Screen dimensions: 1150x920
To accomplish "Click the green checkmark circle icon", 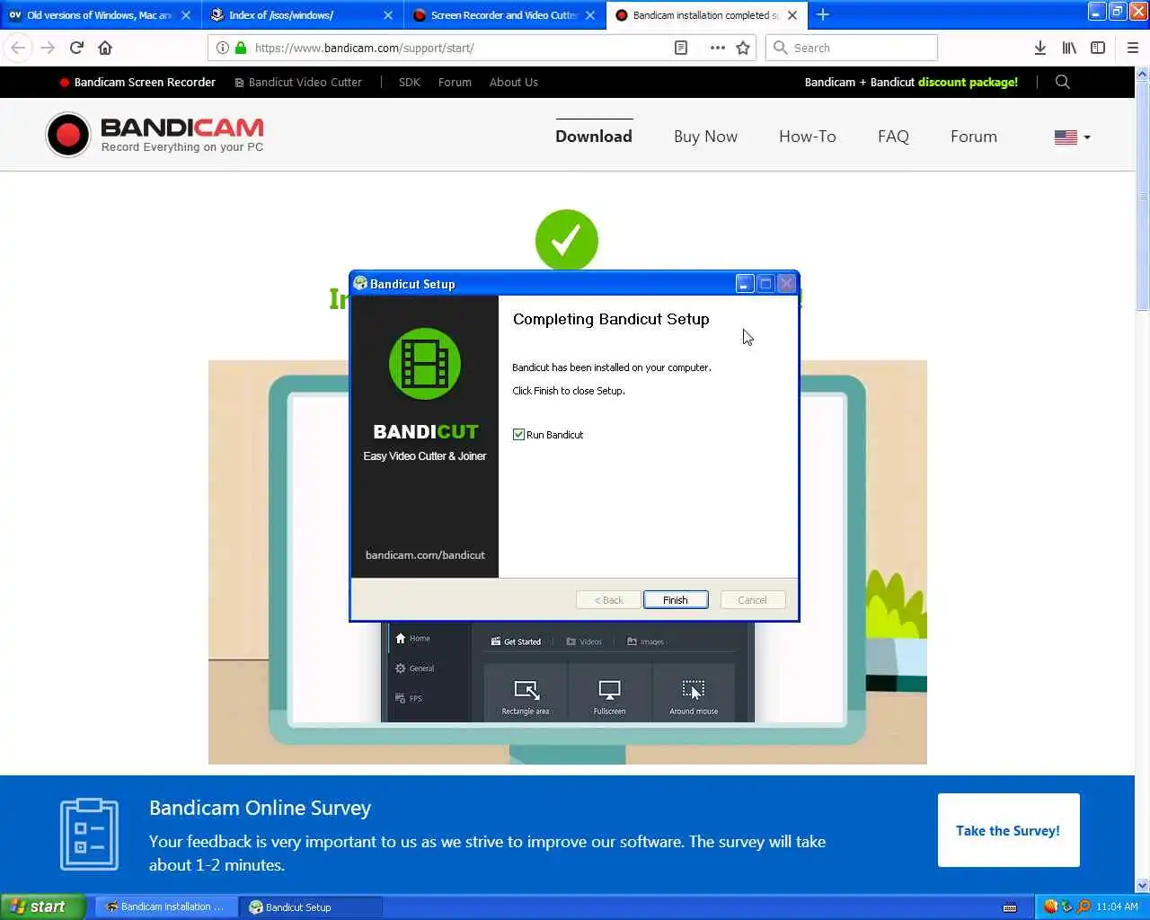I will pyautogui.click(x=566, y=240).
